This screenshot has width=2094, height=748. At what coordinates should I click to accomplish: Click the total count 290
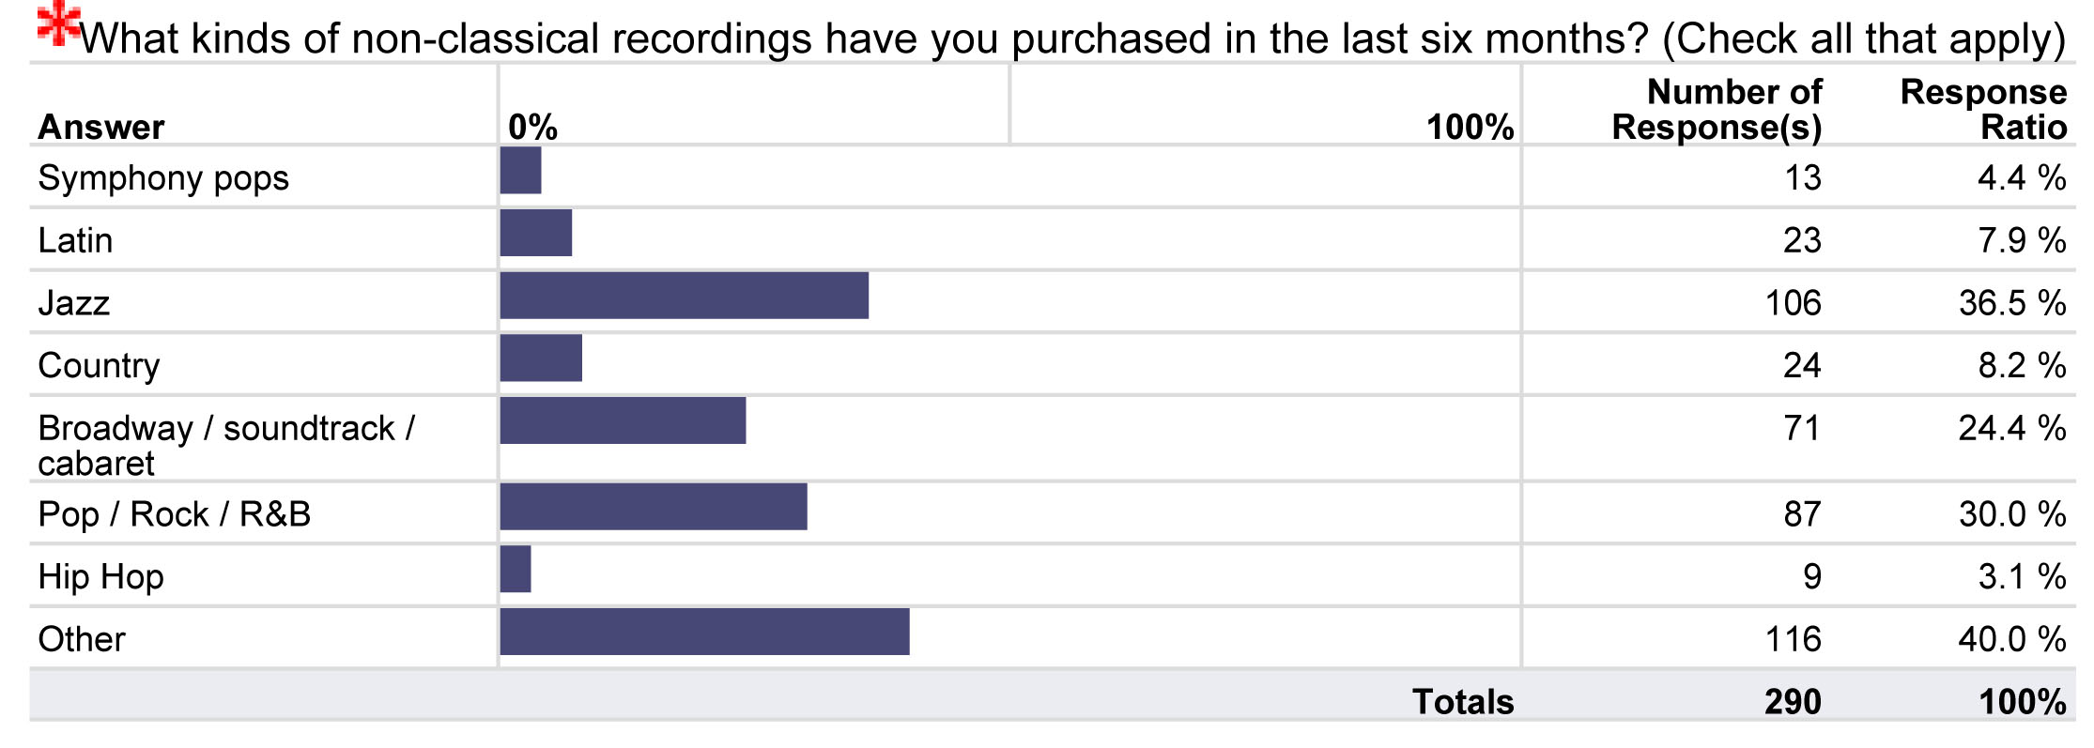click(1793, 701)
